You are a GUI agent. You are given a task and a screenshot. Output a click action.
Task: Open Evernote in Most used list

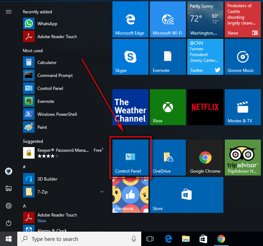(x=63, y=101)
